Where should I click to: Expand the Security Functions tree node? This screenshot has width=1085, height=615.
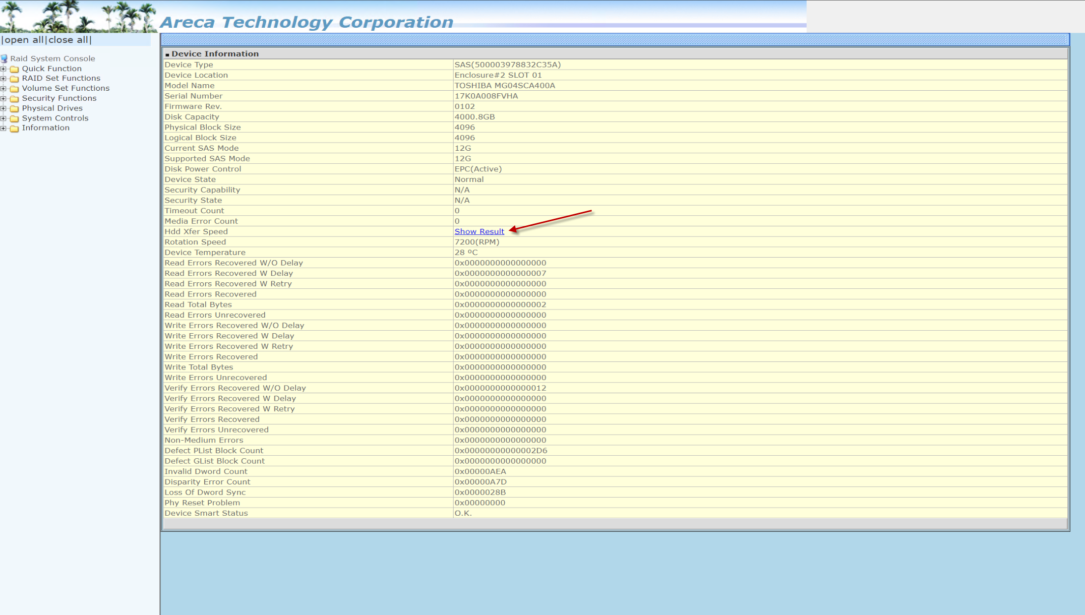click(x=4, y=99)
